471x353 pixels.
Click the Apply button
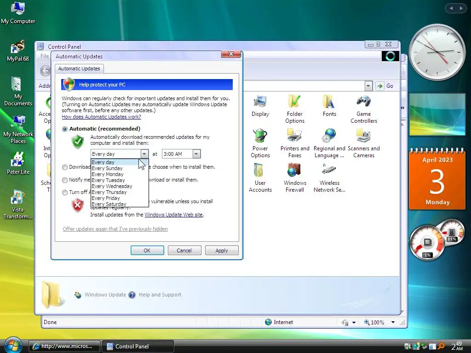(222, 251)
